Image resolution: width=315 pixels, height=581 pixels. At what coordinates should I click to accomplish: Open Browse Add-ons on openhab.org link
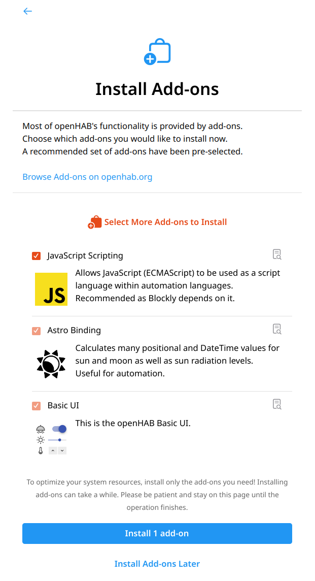87,177
